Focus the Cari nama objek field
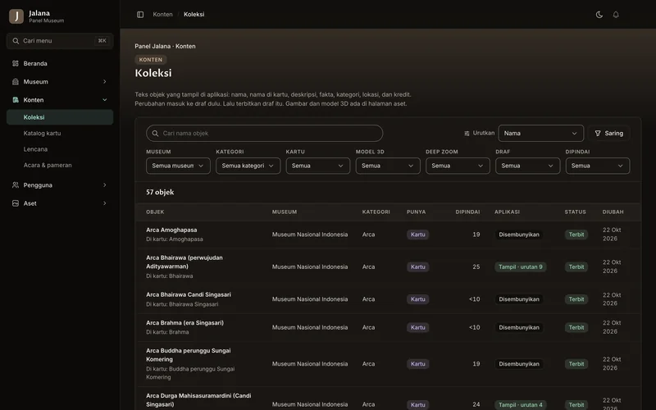The width and height of the screenshot is (656, 410). click(264, 134)
